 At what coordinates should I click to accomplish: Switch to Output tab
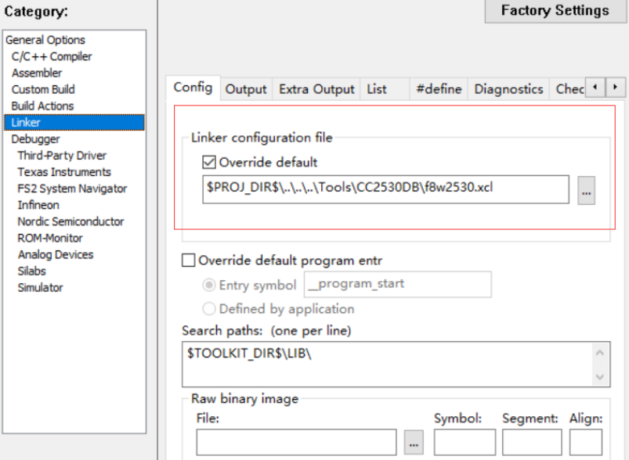246,89
